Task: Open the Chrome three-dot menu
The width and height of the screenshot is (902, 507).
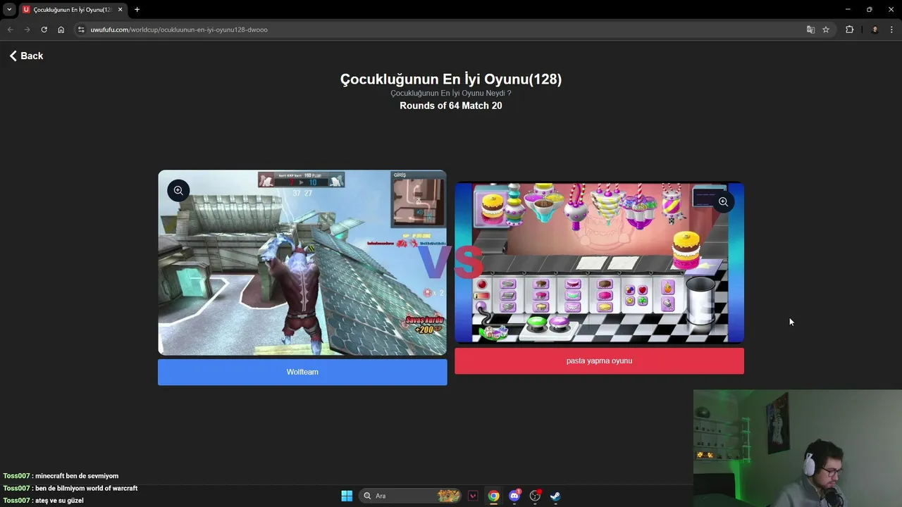Action: (x=892, y=30)
